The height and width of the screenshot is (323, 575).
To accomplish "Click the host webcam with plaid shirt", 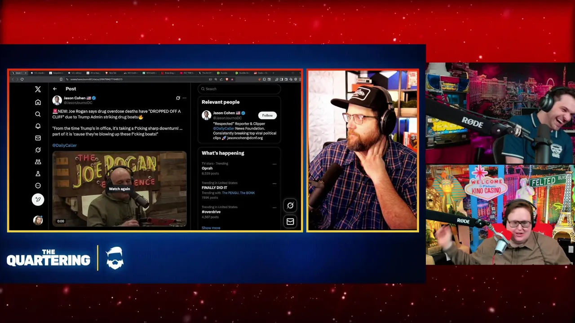I will pyautogui.click(x=363, y=151).
